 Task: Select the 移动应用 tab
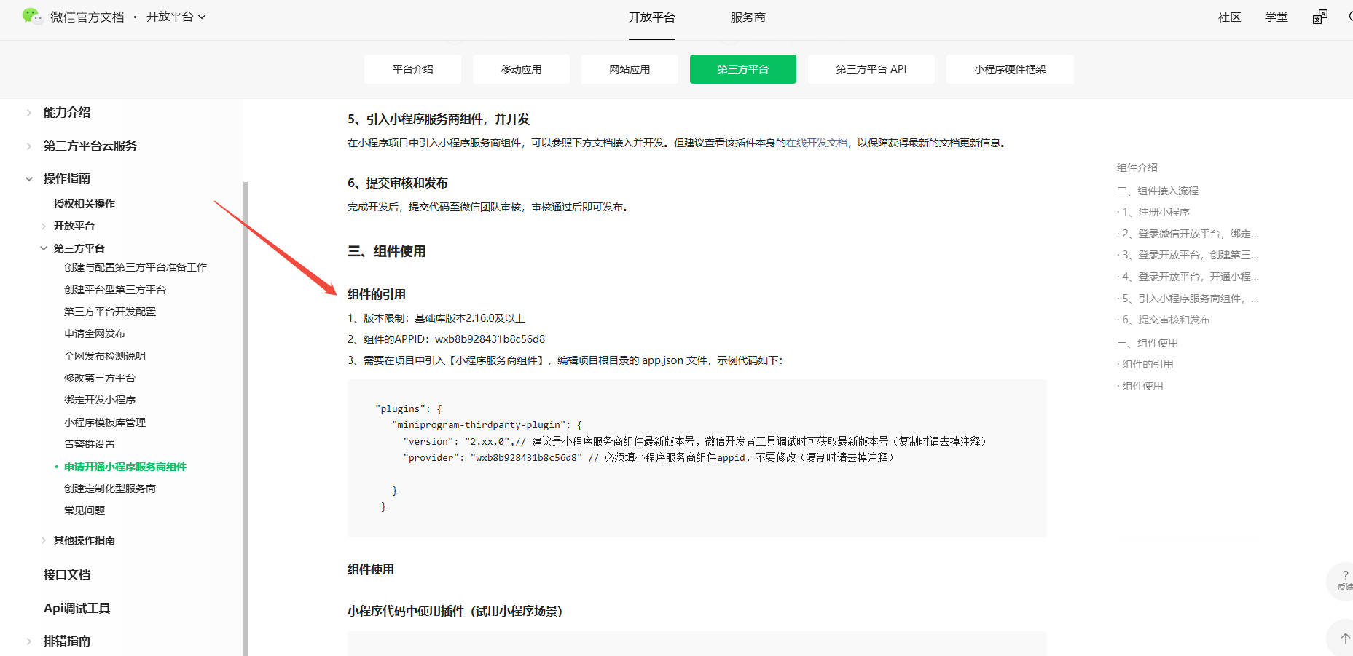tap(521, 69)
